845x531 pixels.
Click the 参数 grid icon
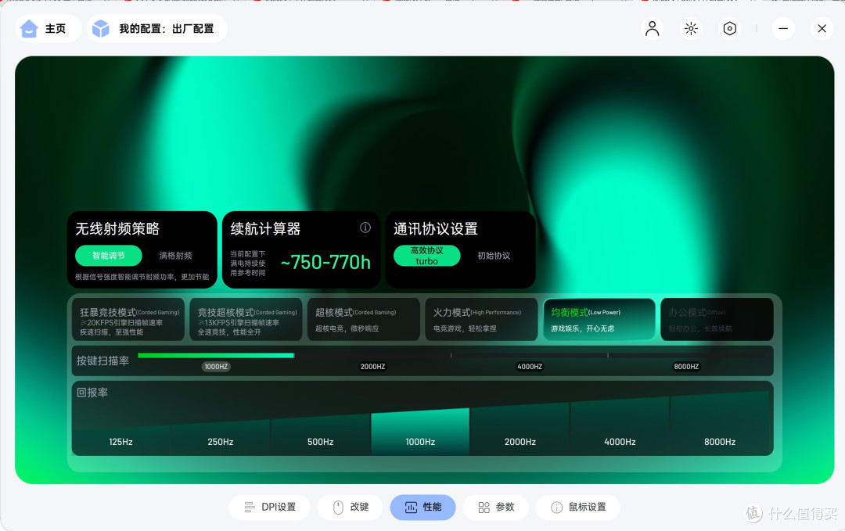[x=484, y=508]
